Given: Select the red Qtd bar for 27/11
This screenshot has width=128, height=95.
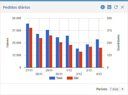Looking at the screenshot, I should click(31, 48).
